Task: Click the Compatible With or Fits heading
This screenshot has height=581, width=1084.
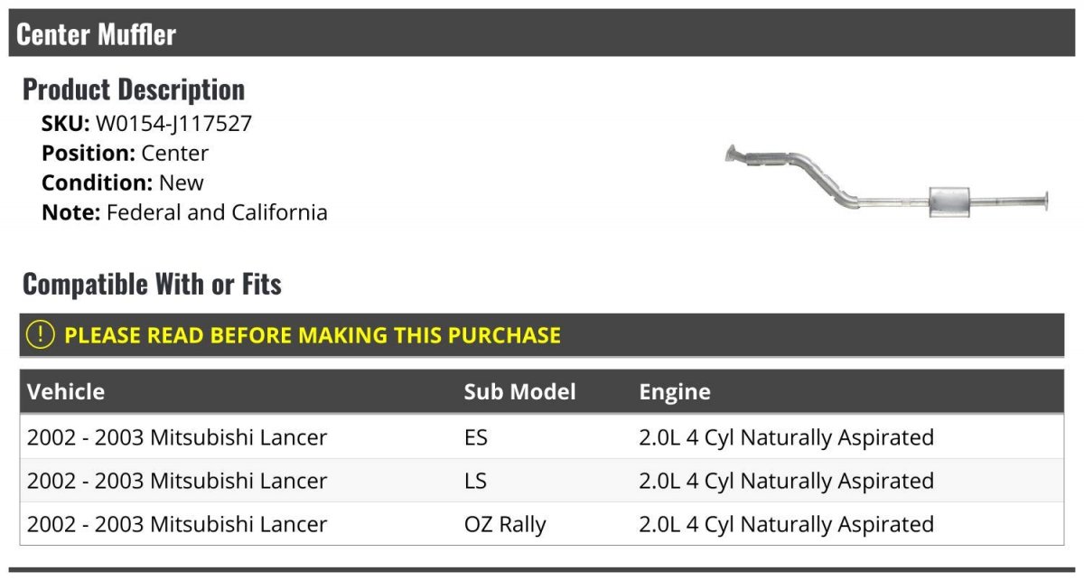Action: 152,285
